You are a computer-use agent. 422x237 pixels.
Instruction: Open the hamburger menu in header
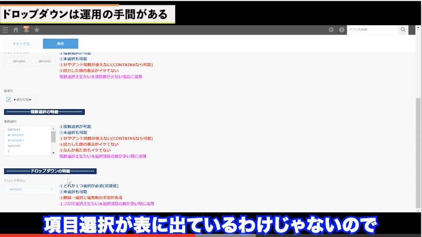(x=5, y=30)
